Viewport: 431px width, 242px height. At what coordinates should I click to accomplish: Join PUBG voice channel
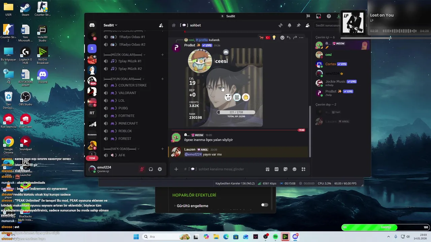click(x=133, y=108)
